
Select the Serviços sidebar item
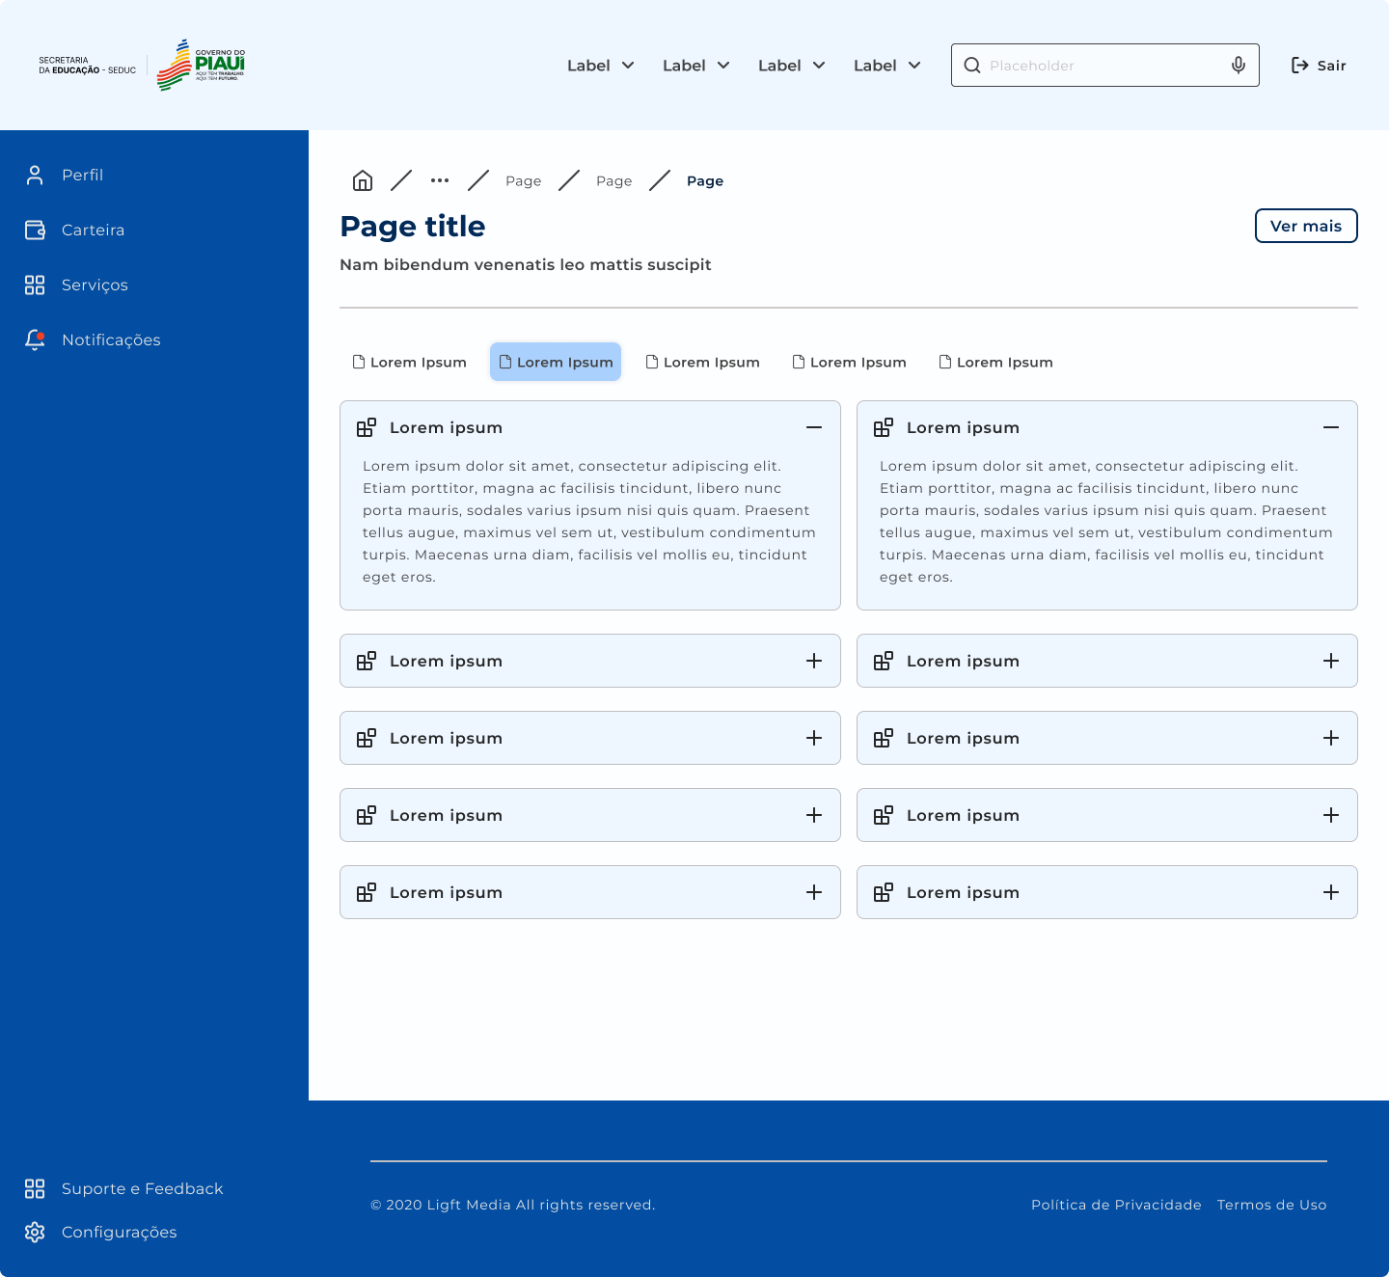(95, 285)
